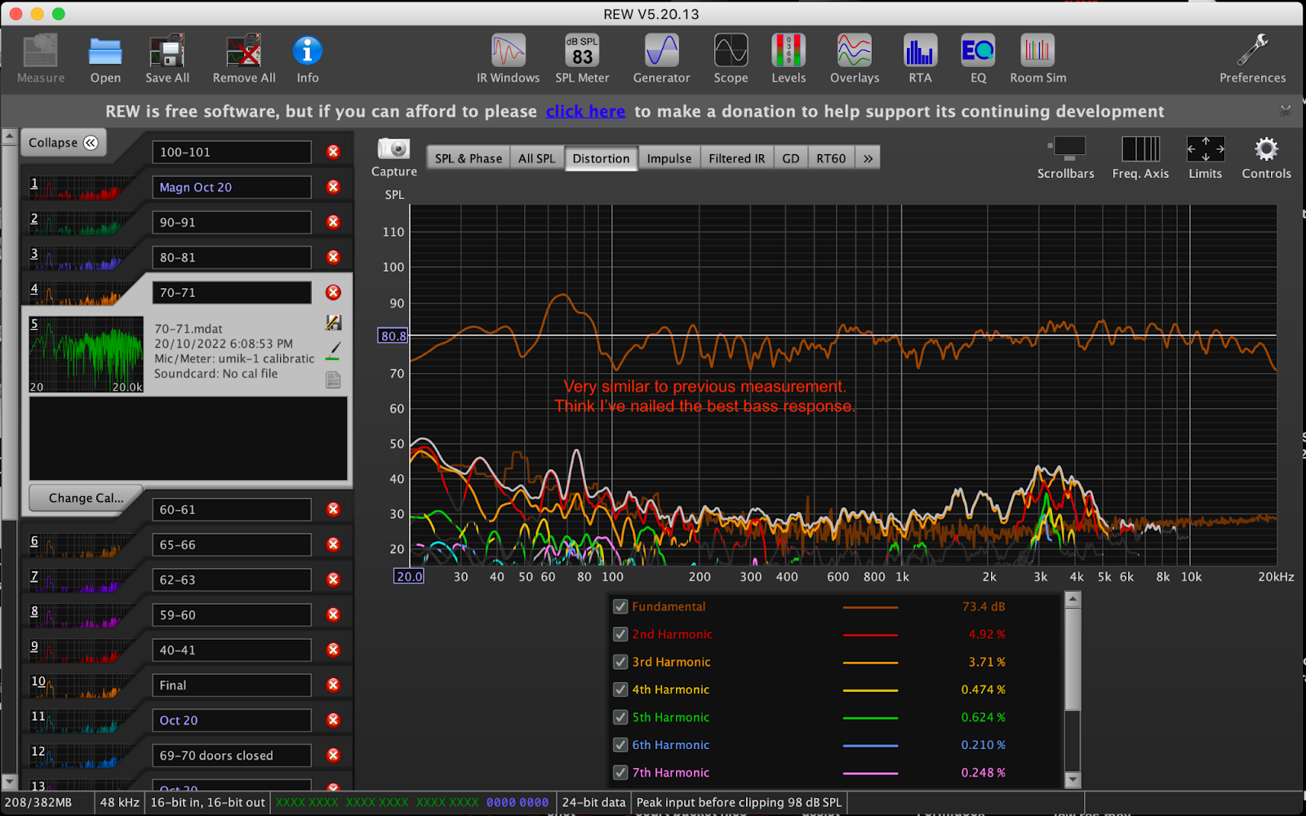Show more graph tabs with chevron
1306x816 pixels.
coord(868,158)
